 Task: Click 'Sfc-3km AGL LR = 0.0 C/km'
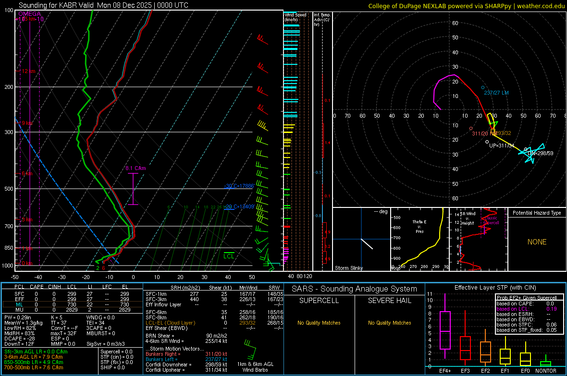click(x=36, y=352)
